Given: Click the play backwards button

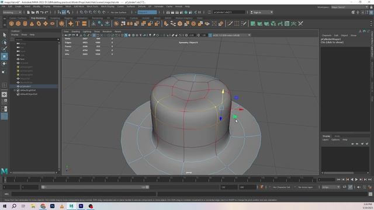Looking at the screenshot, I should point(352,180).
